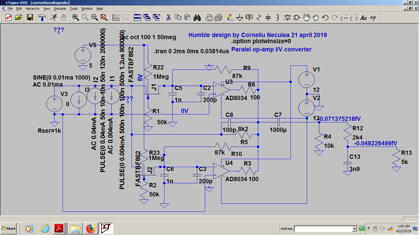Click the Cut scissors tool

168,17
